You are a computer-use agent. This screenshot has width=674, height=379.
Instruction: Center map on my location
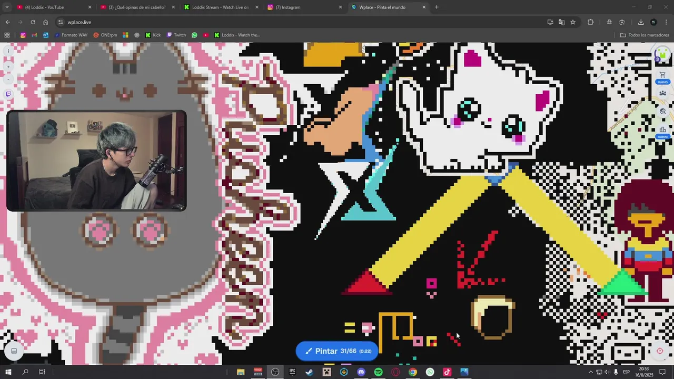point(660,351)
